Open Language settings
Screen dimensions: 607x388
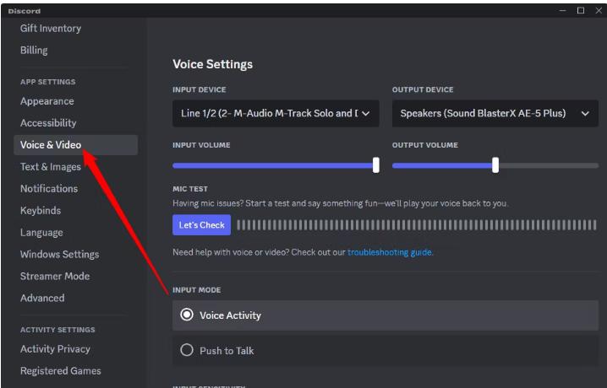coord(41,233)
